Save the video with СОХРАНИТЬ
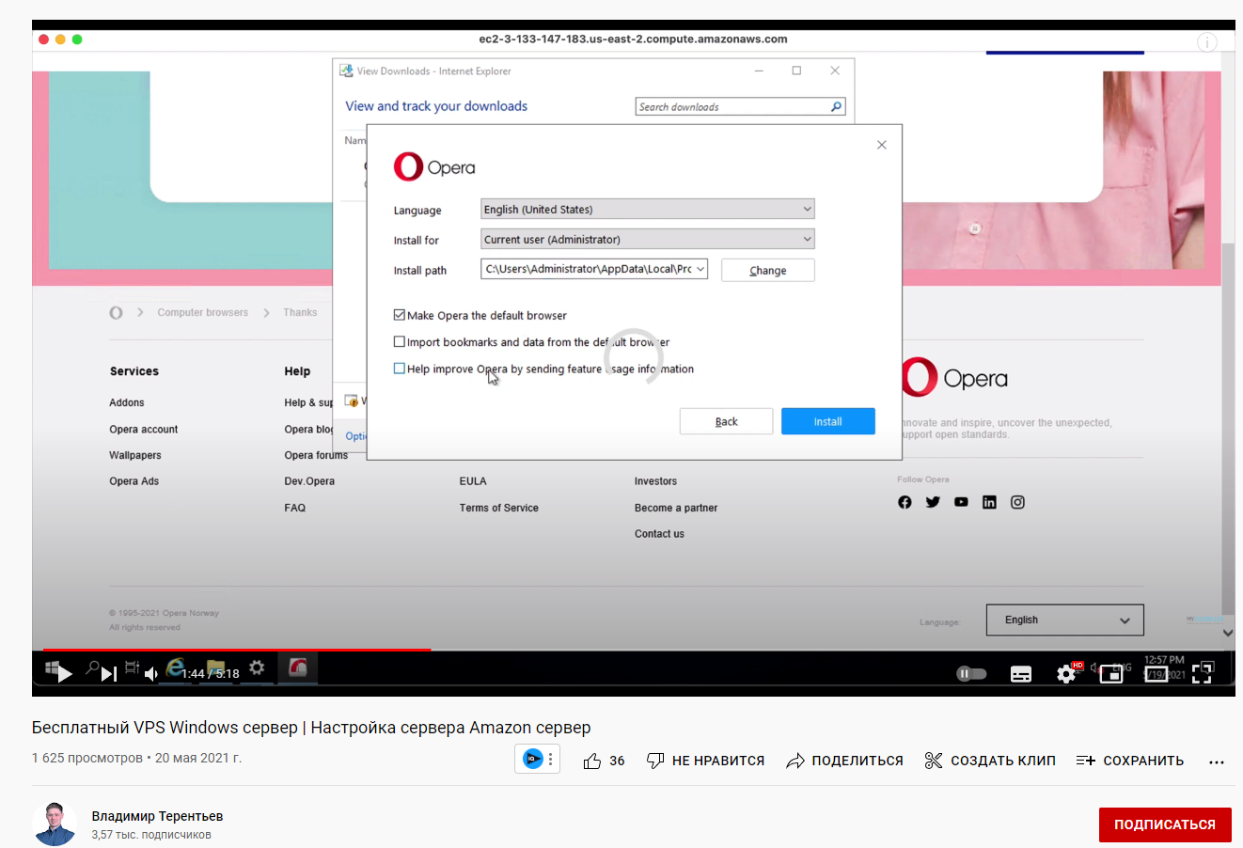 tap(1130, 761)
